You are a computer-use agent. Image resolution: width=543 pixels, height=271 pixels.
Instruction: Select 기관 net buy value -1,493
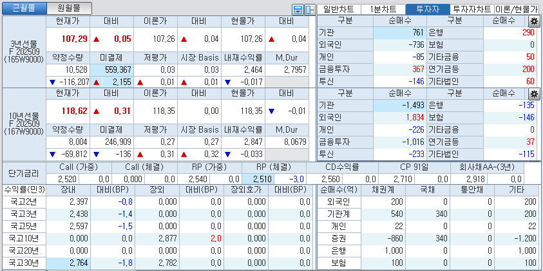point(399,105)
